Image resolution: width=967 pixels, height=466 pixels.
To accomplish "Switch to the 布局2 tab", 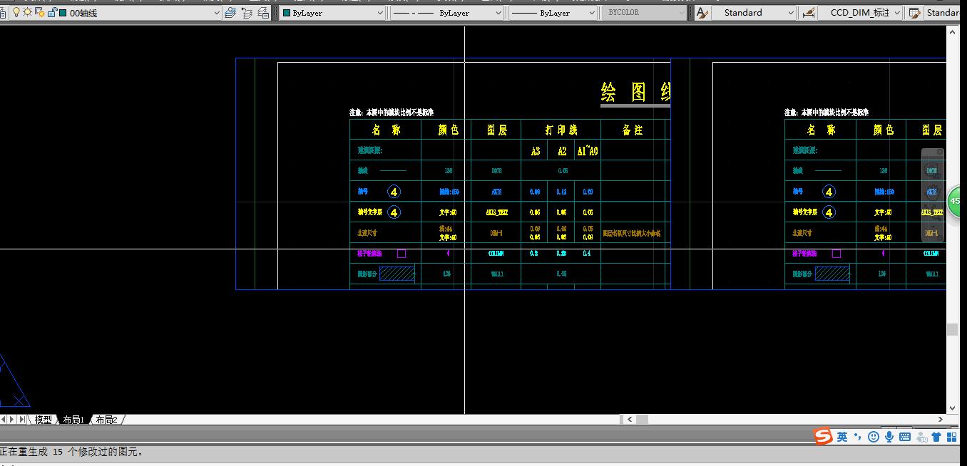I will pos(106,420).
